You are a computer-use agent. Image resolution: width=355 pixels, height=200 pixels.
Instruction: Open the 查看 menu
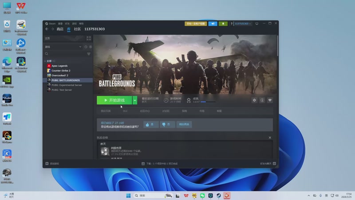[x=60, y=24]
